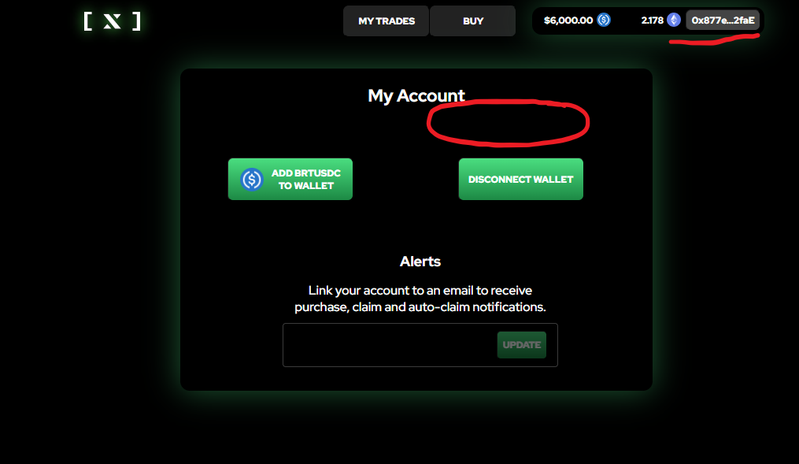Click the Alerts section heading
The image size is (799, 464).
point(420,262)
